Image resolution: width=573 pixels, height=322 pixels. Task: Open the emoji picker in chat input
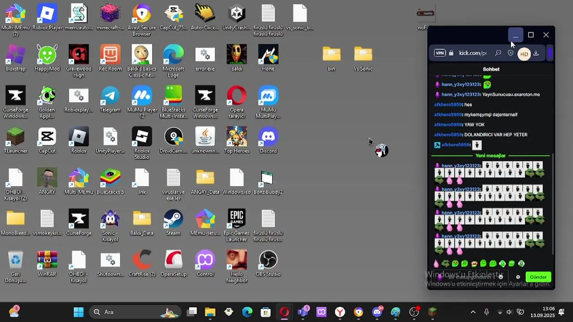click(501, 277)
